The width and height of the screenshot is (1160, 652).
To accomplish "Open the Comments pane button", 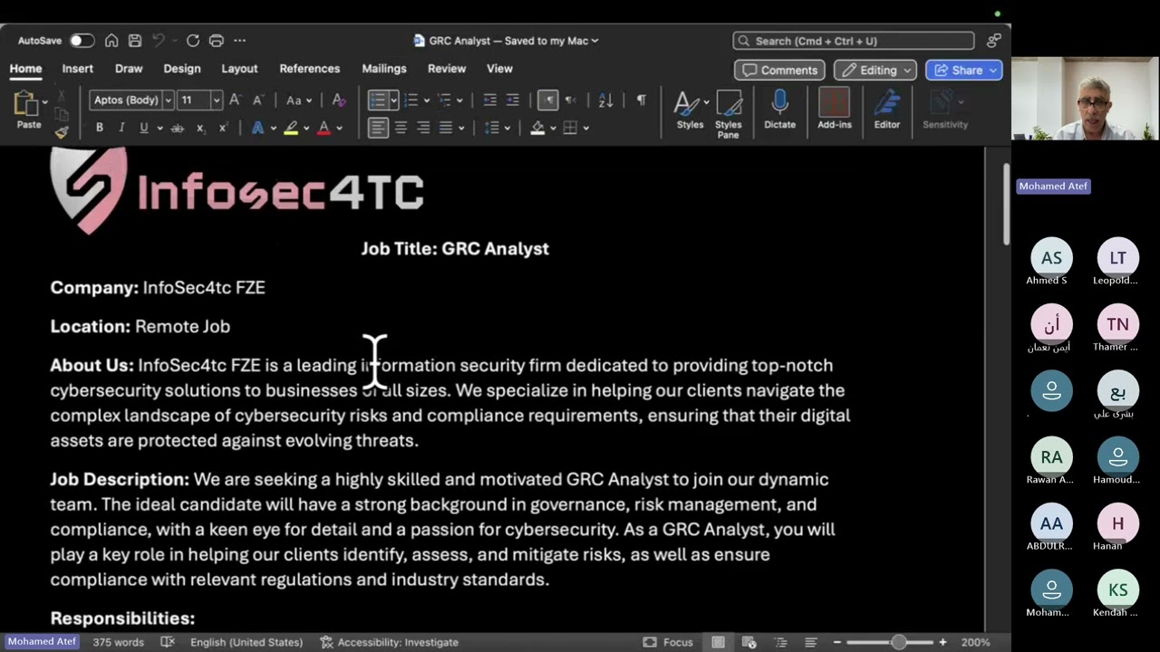I will [779, 71].
